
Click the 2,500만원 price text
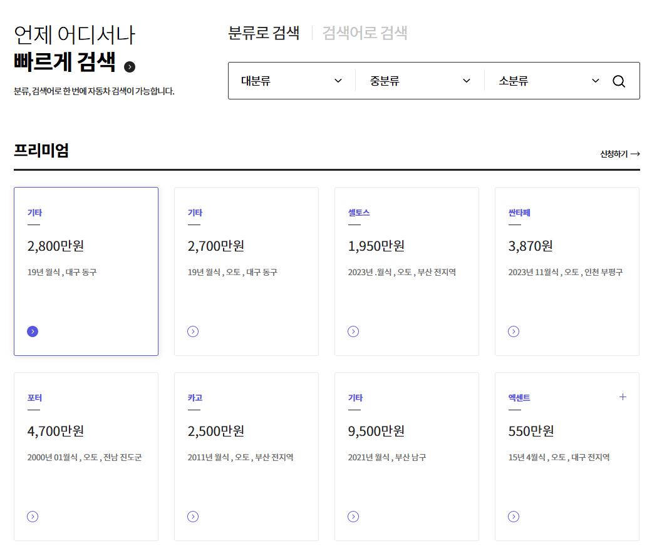(216, 431)
